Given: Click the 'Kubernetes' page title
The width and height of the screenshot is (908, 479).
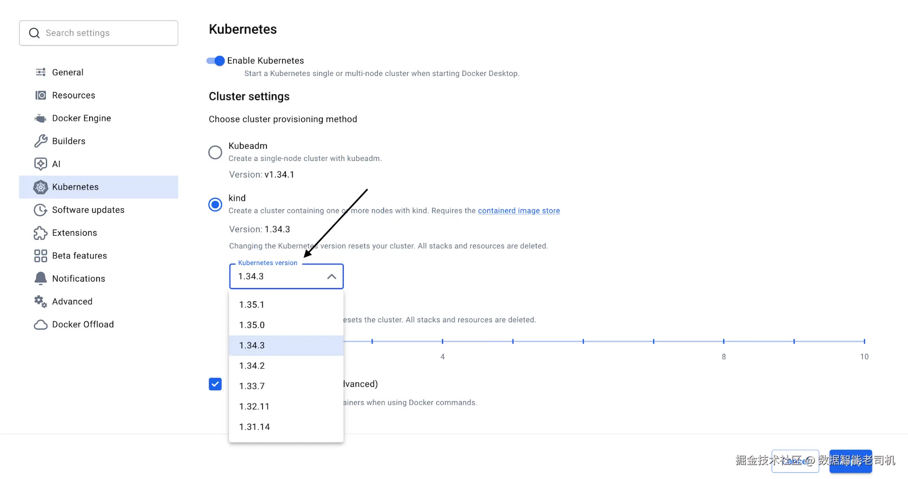Looking at the screenshot, I should 243,29.
